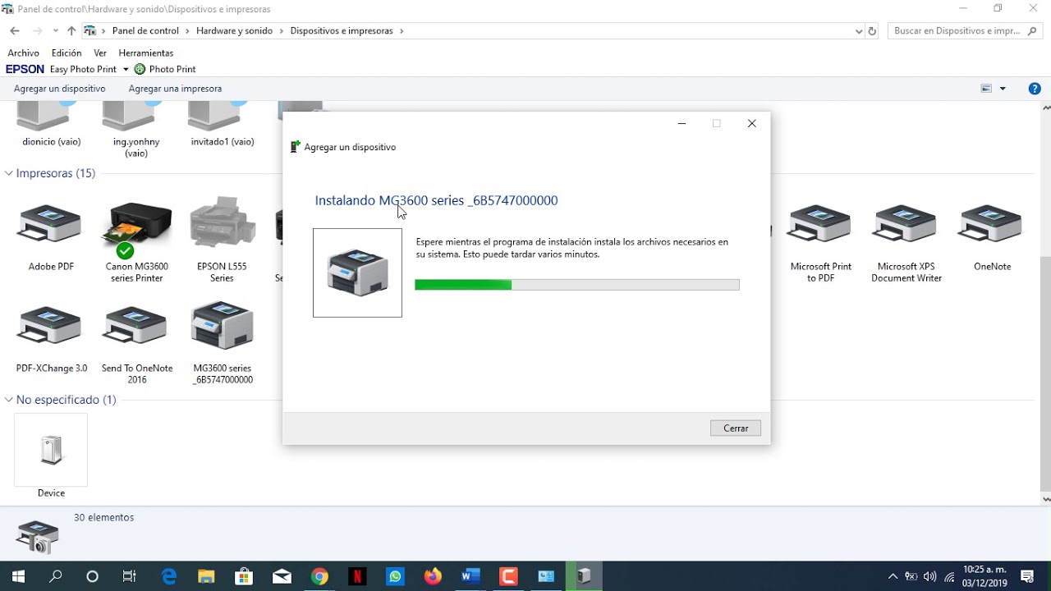Click the vertical scrollbar of device list
The image size is (1051, 591).
point(1046,303)
